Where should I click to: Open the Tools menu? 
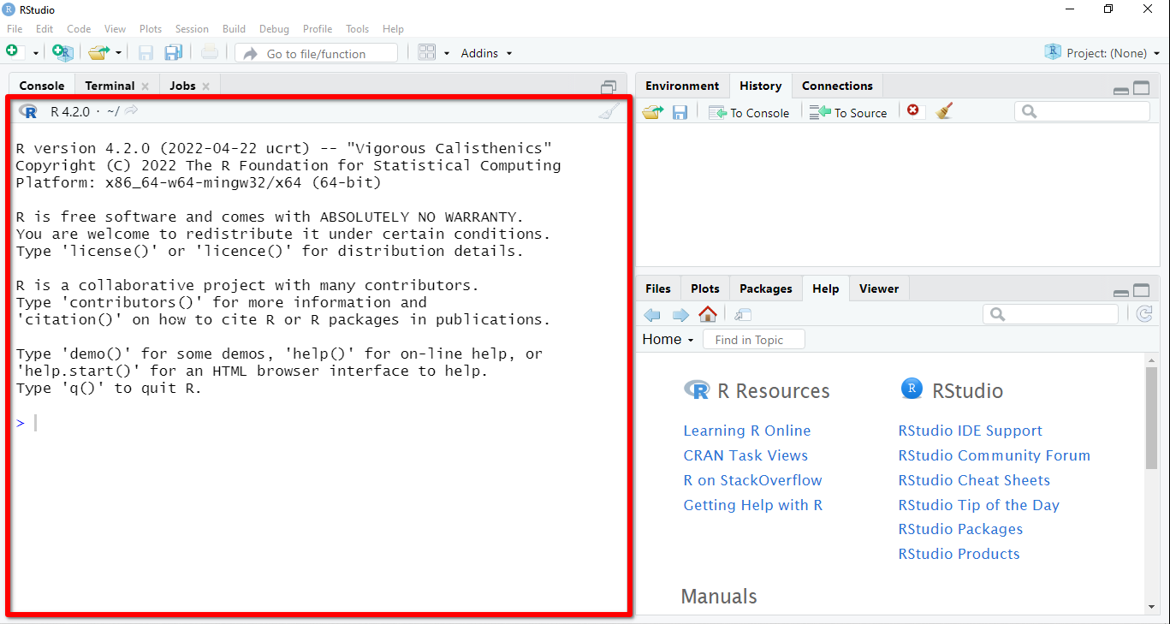pos(358,29)
